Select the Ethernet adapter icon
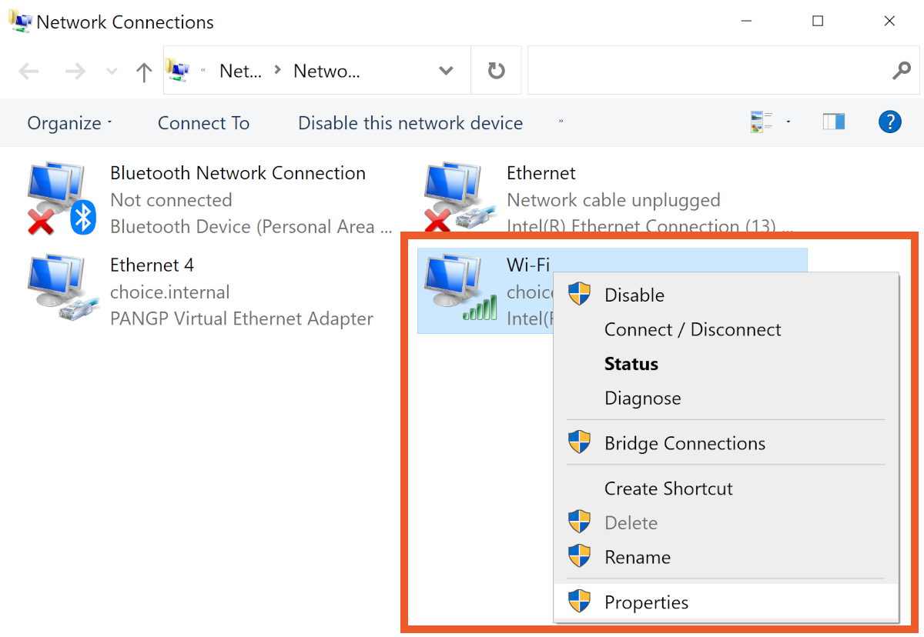The image size is (924, 637). click(x=456, y=198)
